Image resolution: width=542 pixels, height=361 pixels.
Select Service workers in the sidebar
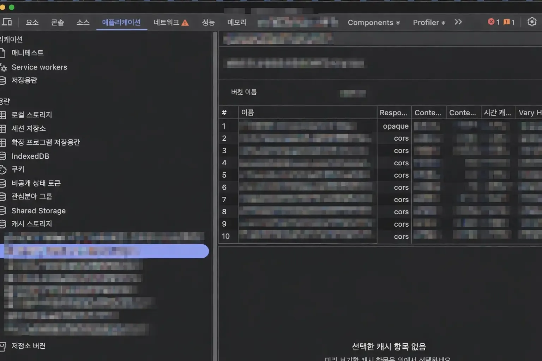pos(39,67)
